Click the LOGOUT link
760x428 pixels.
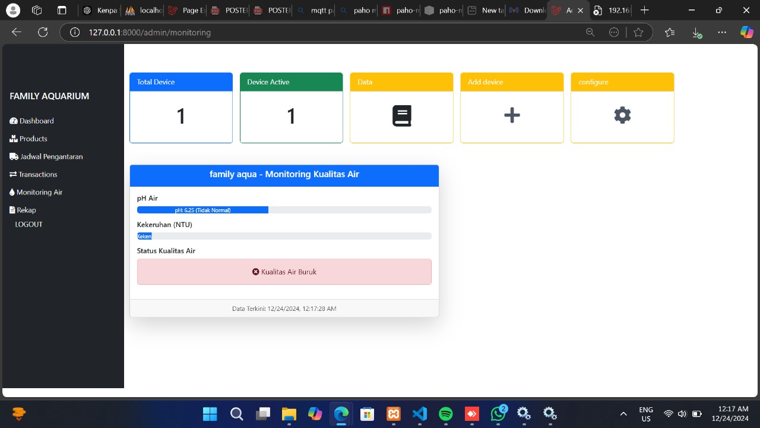[x=28, y=224]
